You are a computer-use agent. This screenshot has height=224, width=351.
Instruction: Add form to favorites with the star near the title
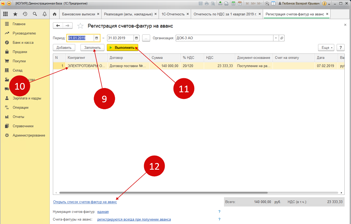tap(80, 26)
